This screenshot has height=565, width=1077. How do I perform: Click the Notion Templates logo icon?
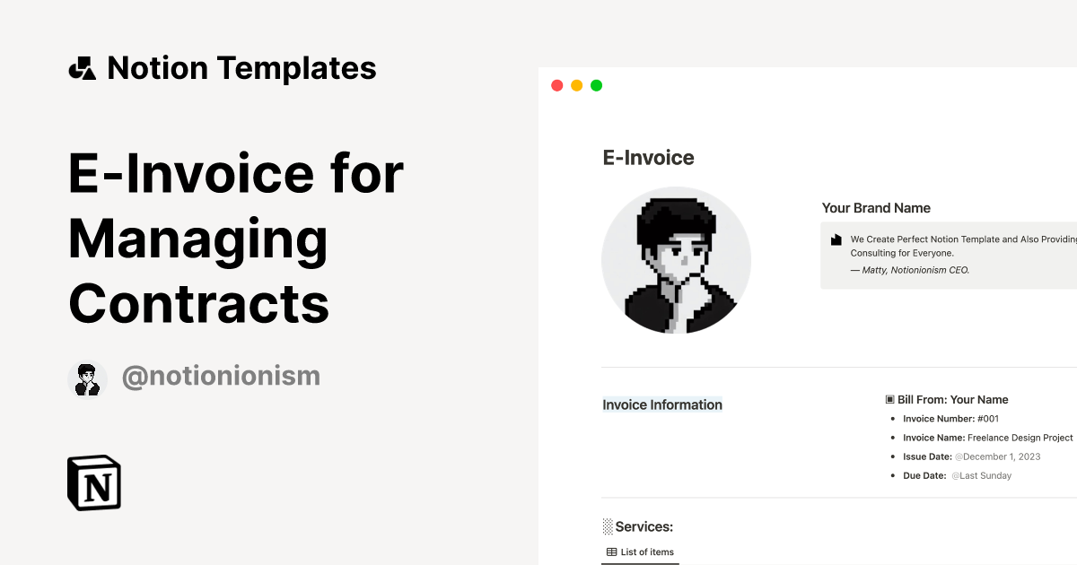coord(83,67)
